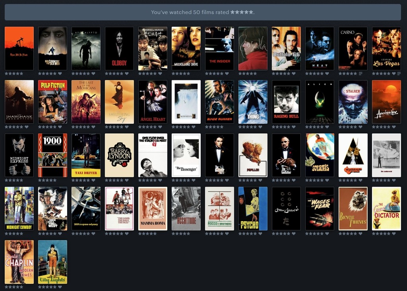Open the Modern Times Chaplin poster
The image size is (407, 291).
click(19, 262)
